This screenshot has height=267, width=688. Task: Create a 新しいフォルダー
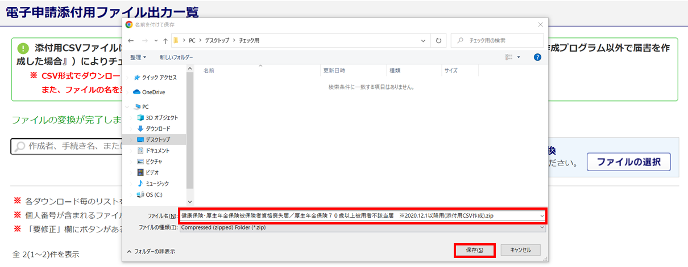click(x=176, y=57)
